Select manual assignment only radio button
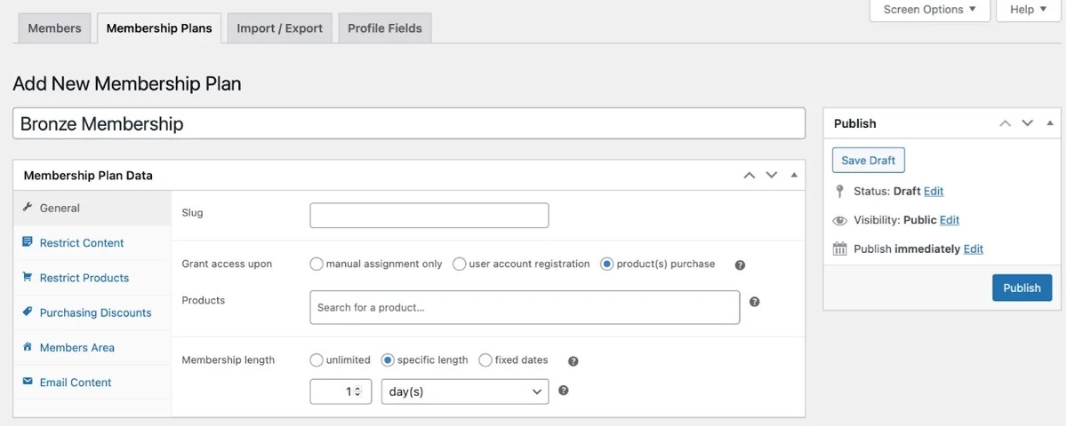 317,264
